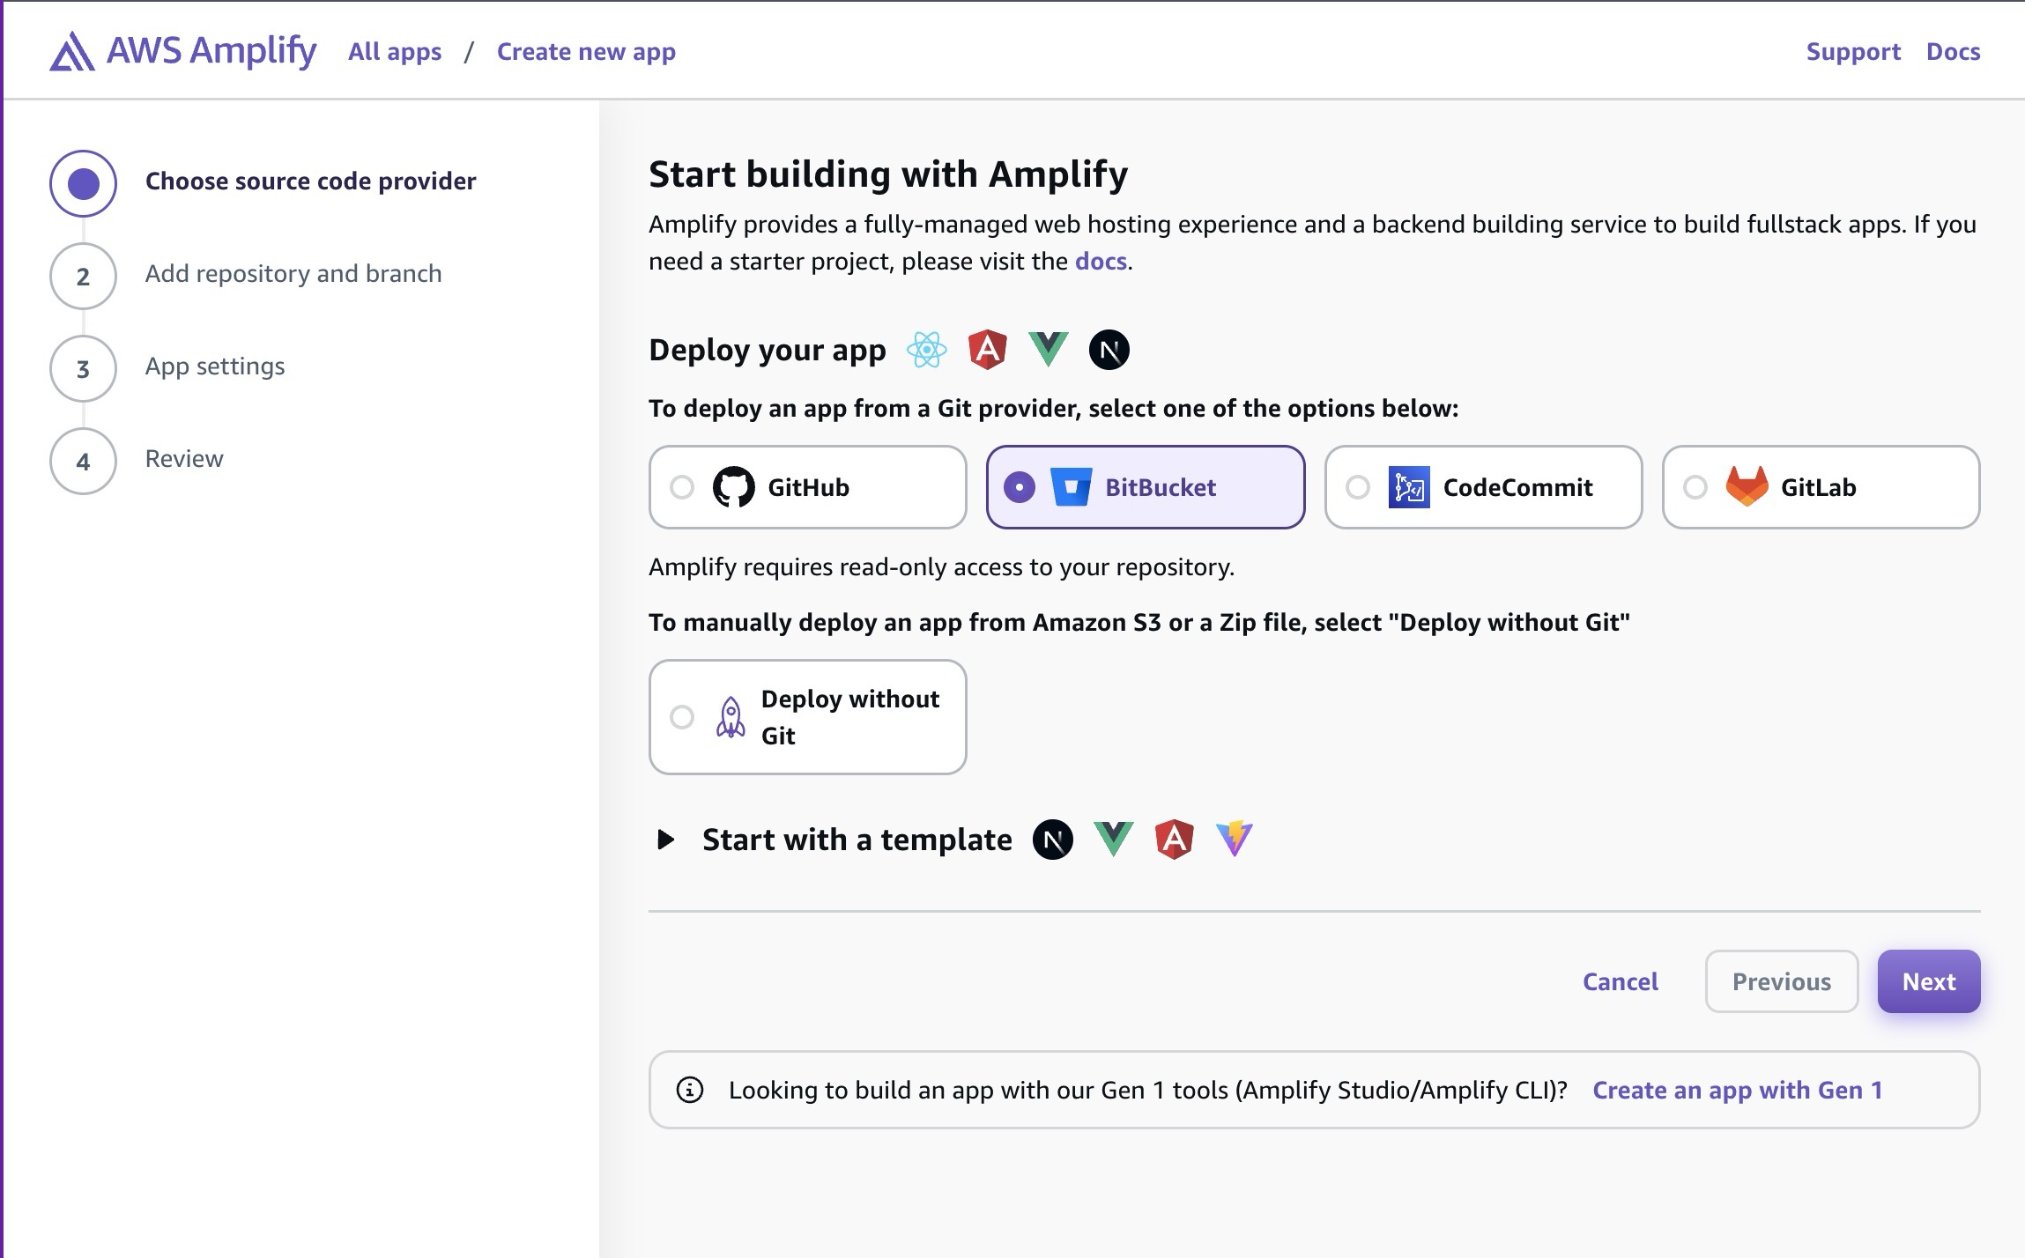
Task: Click the AWS Amplify logo icon
Action: click(71, 51)
